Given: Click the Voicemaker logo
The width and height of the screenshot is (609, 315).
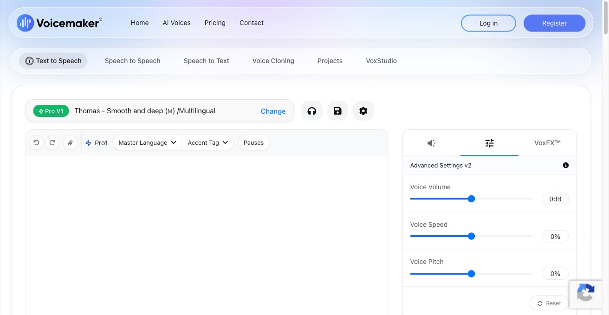Looking at the screenshot, I should (x=59, y=23).
